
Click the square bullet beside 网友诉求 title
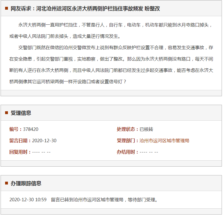click(x=7, y=9)
